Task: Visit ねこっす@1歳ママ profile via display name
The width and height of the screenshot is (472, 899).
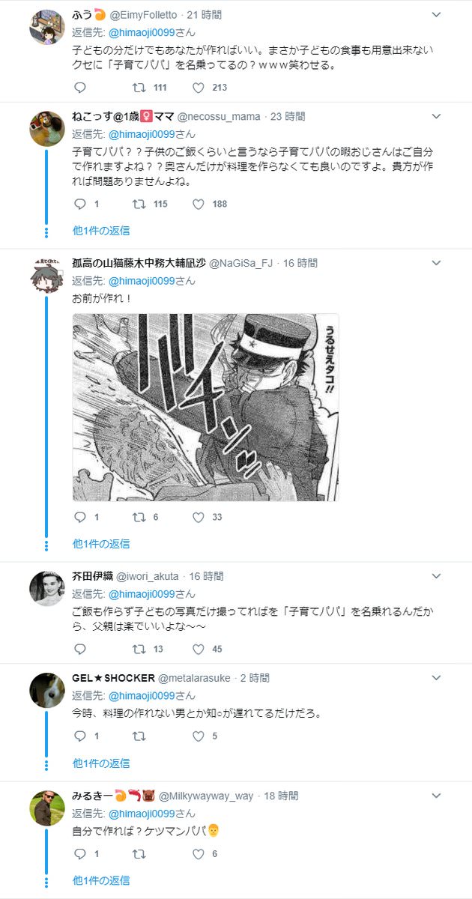Action: 123,116
